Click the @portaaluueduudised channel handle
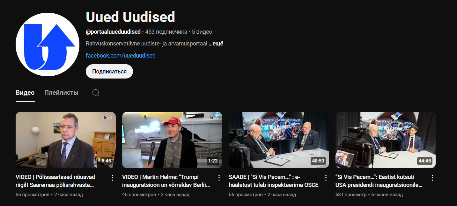Screen dimensions: 457x206 (113, 32)
